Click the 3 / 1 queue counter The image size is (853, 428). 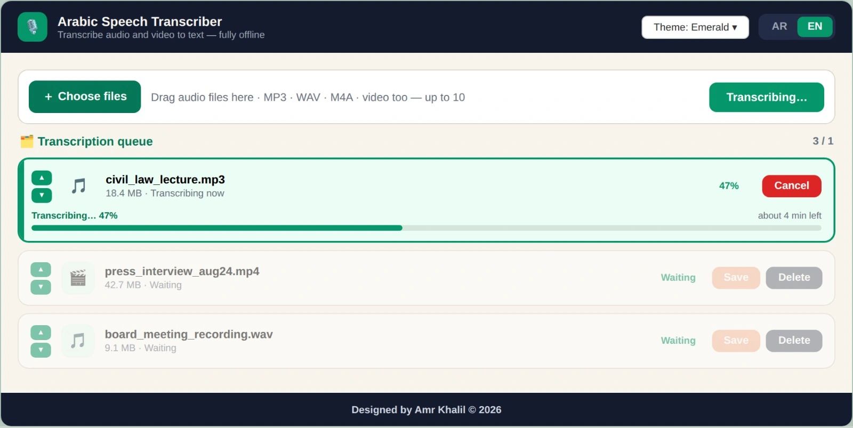click(x=823, y=141)
